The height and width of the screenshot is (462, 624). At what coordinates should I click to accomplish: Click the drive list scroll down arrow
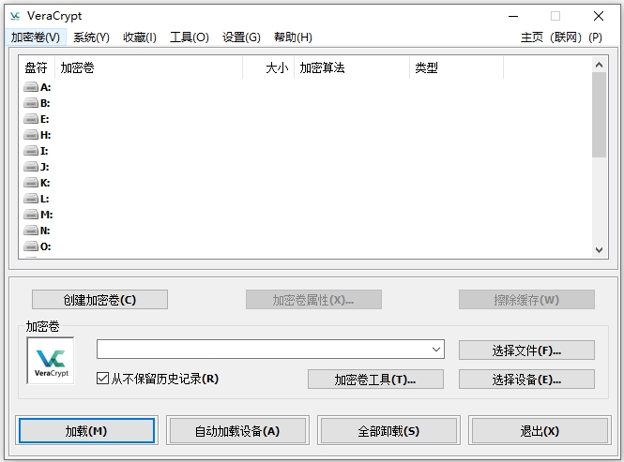(x=599, y=249)
